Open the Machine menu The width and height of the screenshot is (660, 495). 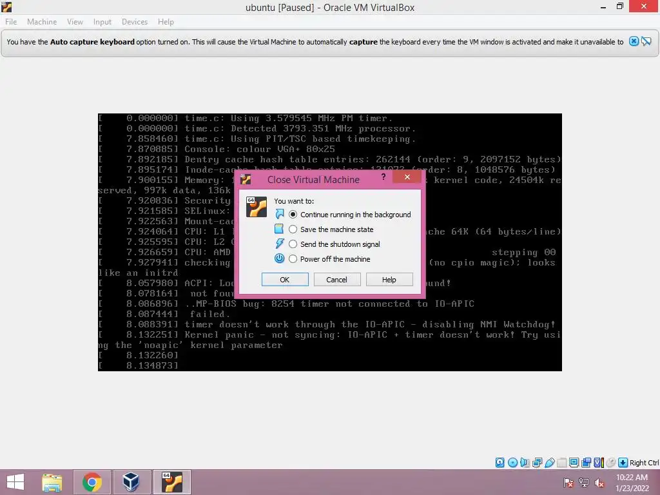(42, 22)
